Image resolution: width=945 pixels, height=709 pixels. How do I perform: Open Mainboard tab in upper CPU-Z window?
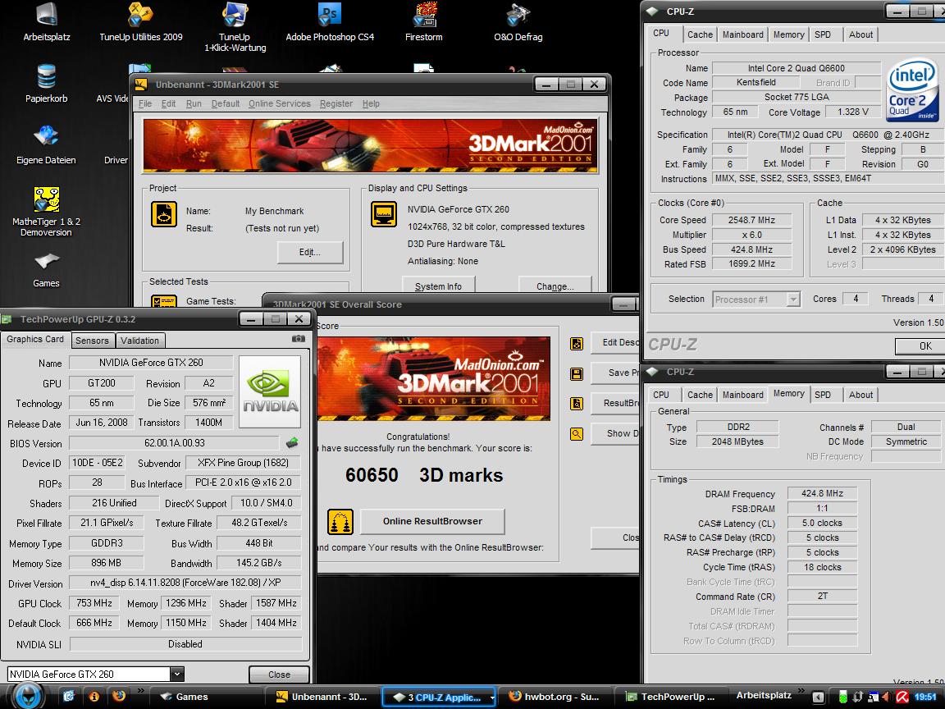(x=742, y=35)
